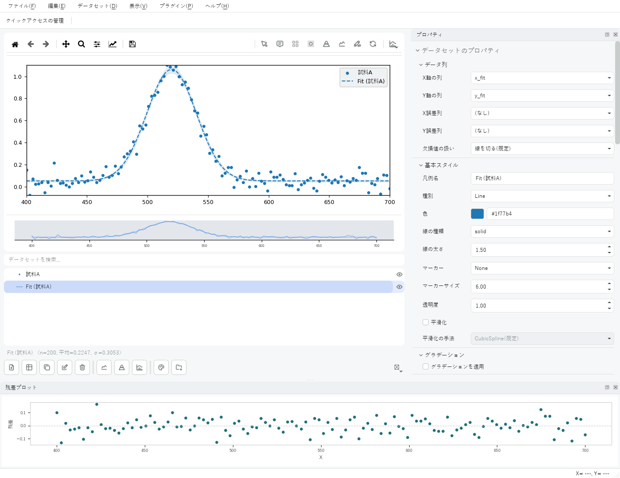The image size is (620, 478).
Task: Click the delete dataset trash icon
Action: pyautogui.click(x=82, y=367)
